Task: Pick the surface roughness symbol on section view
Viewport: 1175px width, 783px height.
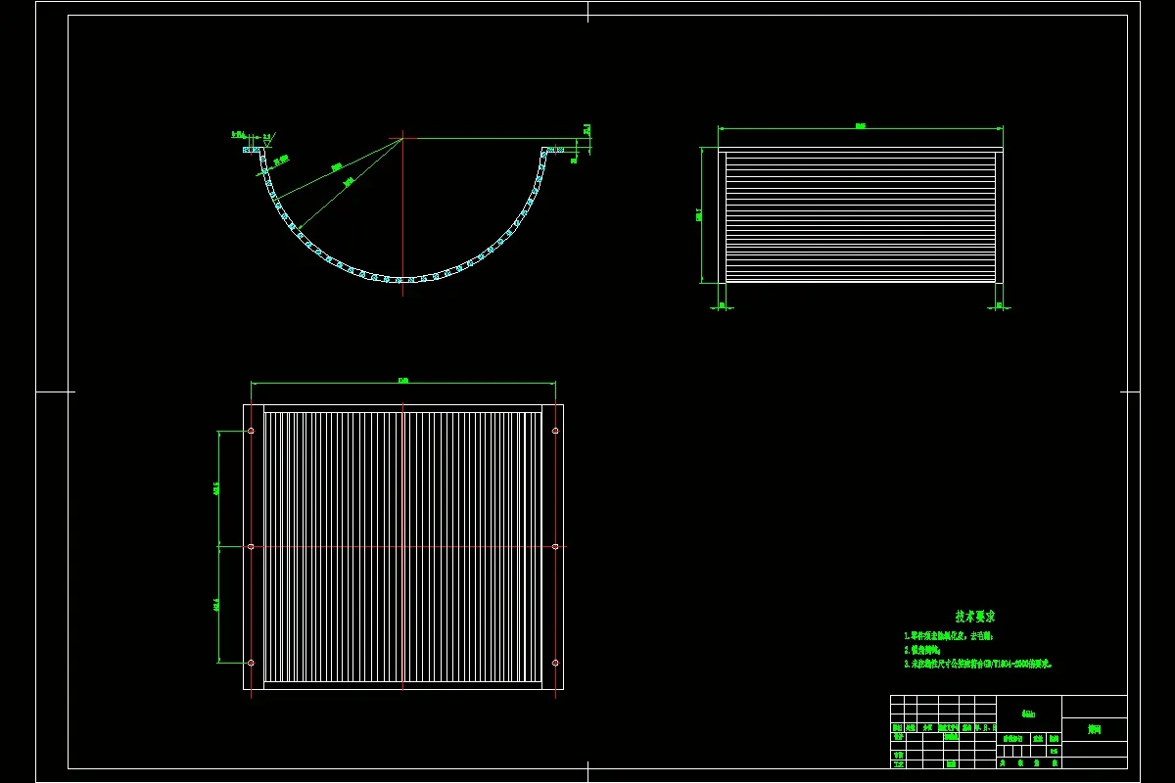Action: tap(267, 140)
